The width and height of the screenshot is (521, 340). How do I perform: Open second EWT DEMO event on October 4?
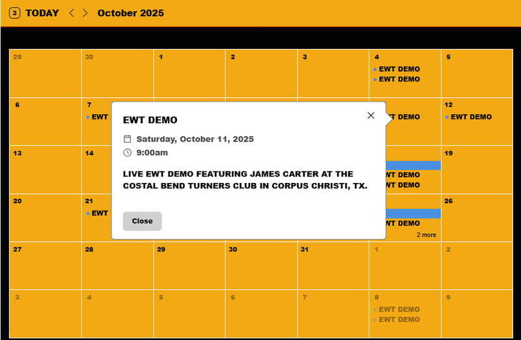pos(399,79)
